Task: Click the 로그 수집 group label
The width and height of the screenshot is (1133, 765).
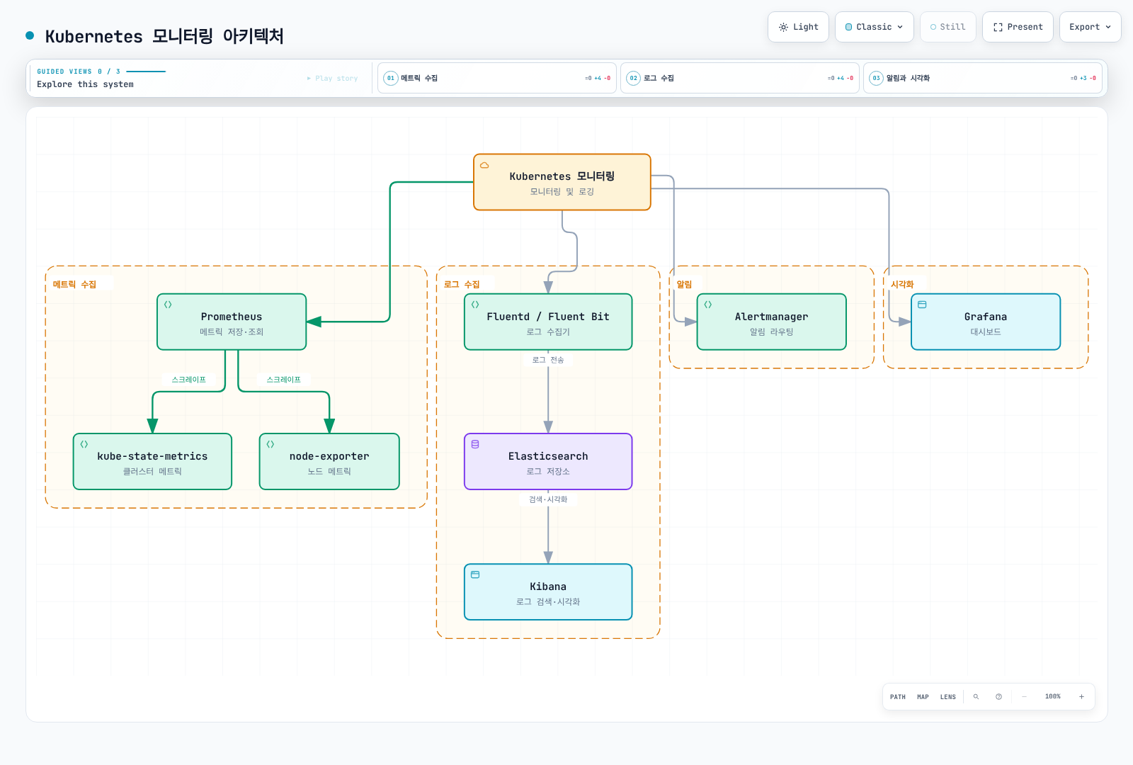Action: coord(462,284)
